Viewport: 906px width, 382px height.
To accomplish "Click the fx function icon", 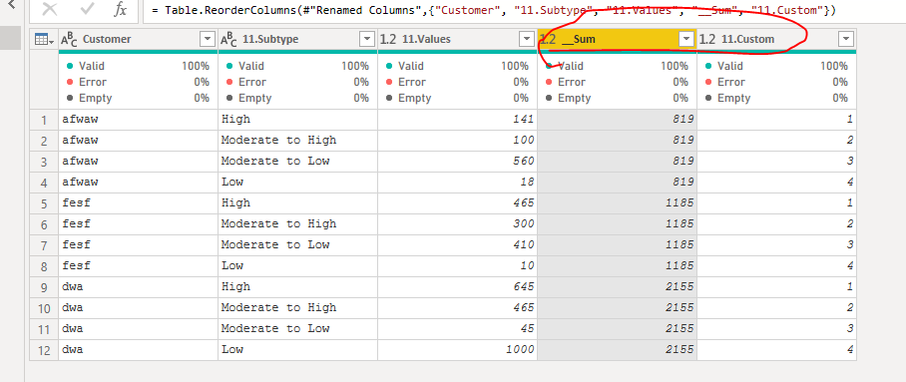I will click(120, 10).
